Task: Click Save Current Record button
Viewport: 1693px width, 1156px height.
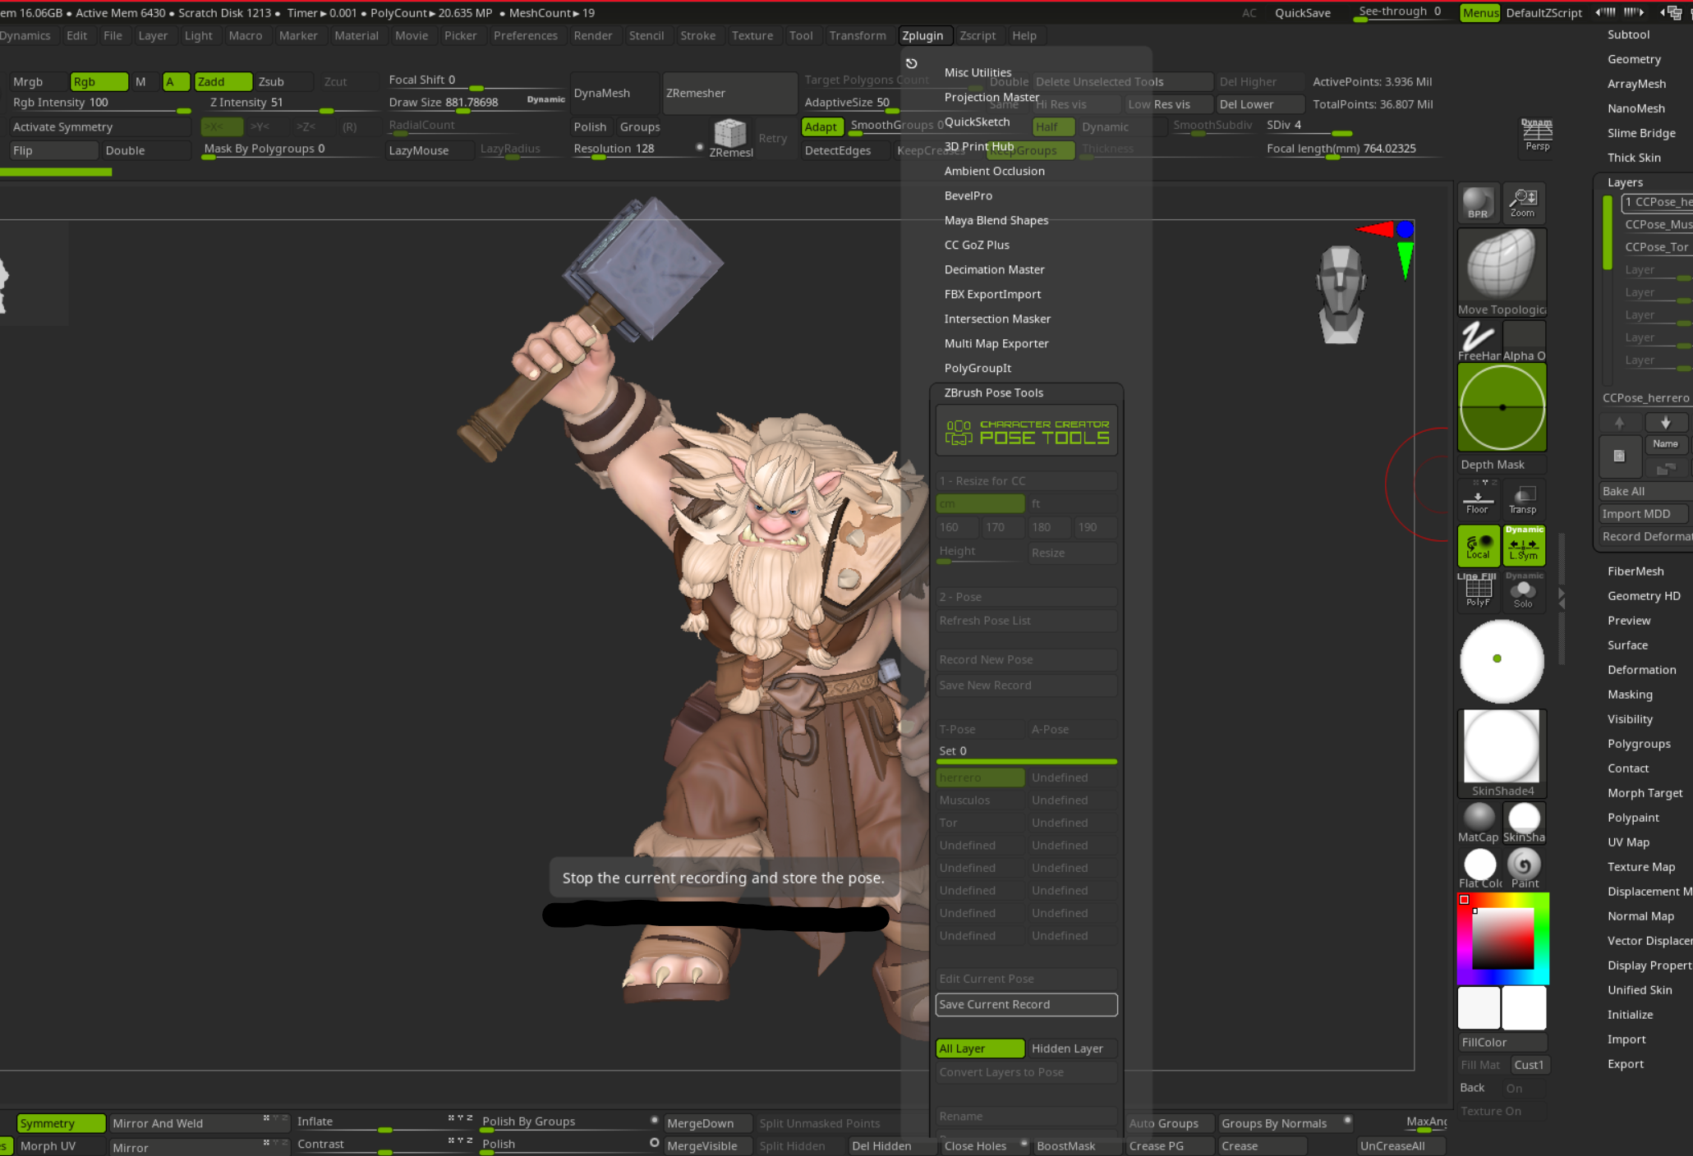Action: click(1026, 1004)
